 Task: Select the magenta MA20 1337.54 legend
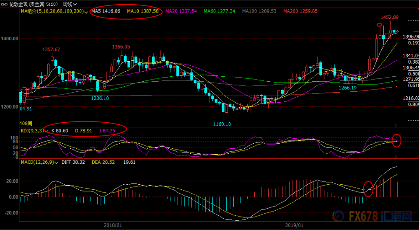[x=181, y=11]
